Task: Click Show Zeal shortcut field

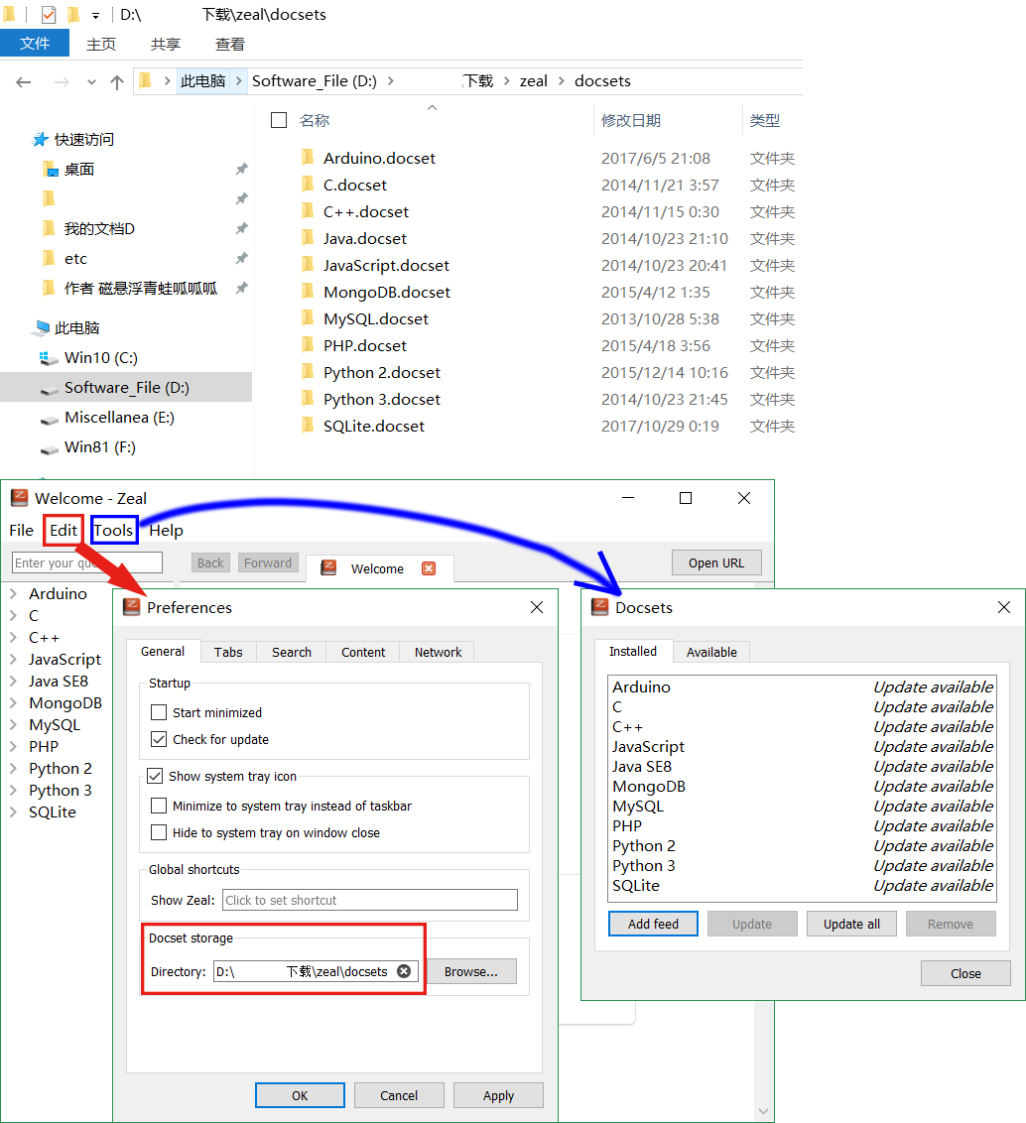Action: pyautogui.click(x=370, y=900)
